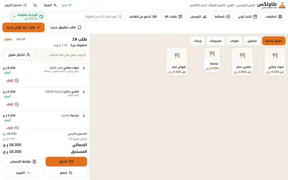Click the chevron on shift dropdown
The height and width of the screenshot is (180, 288).
coord(14,17)
